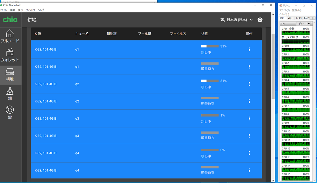Click the サービス CPU 使用率 graph
The image size is (317, 183).
[x=296, y=41]
